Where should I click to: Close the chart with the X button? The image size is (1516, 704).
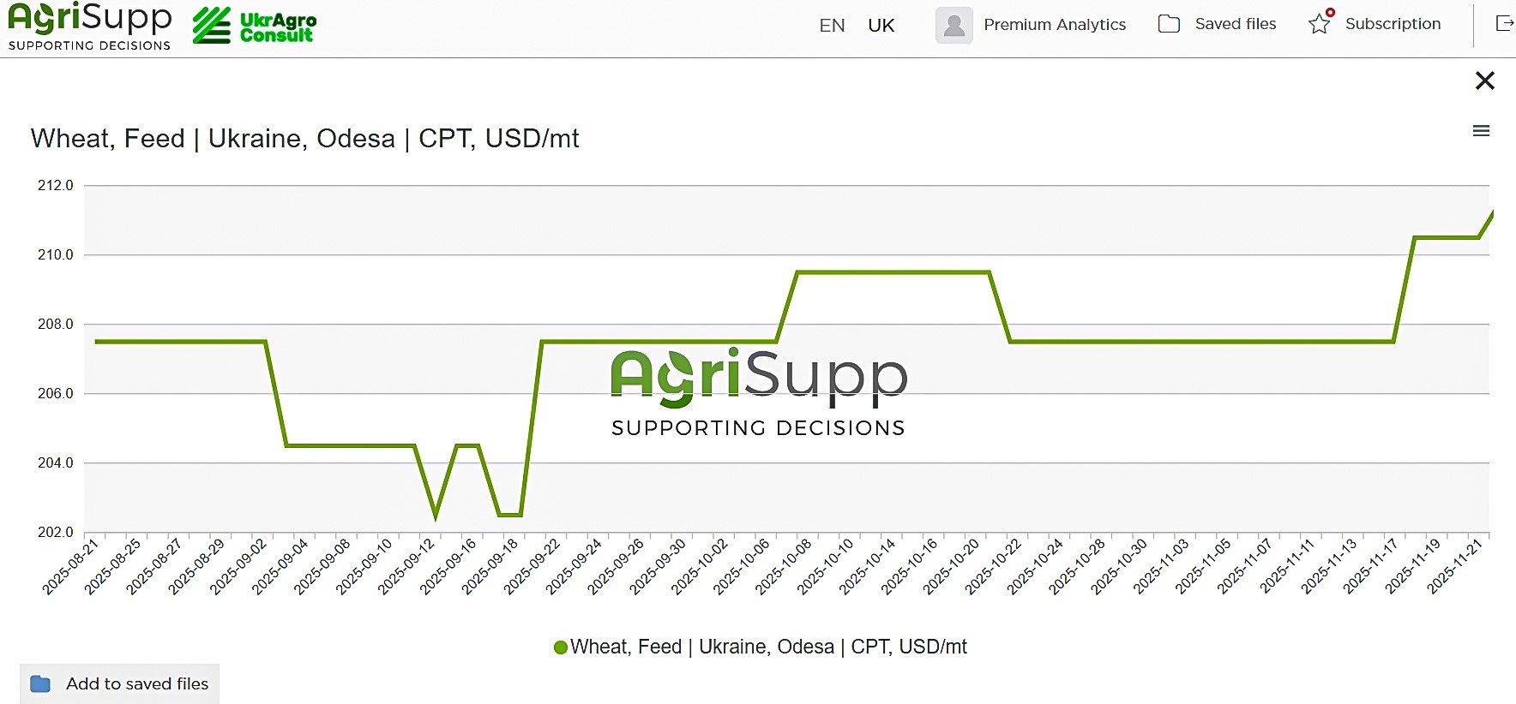pos(1484,81)
